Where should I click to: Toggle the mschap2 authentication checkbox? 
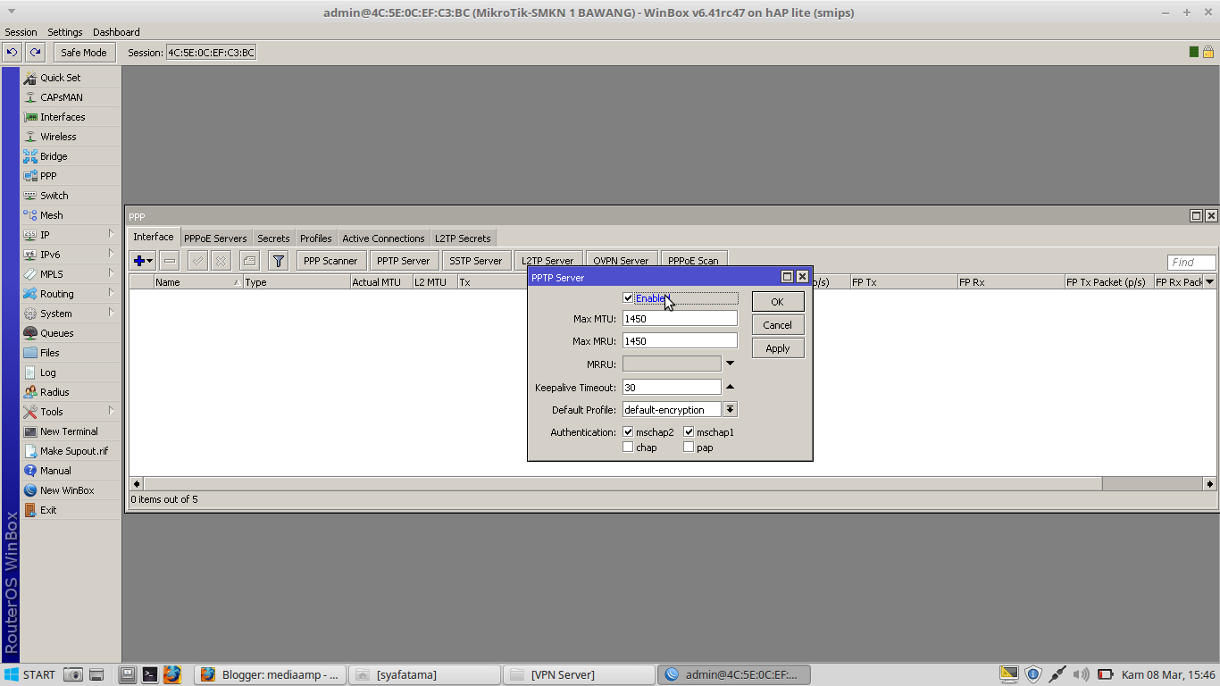629,432
